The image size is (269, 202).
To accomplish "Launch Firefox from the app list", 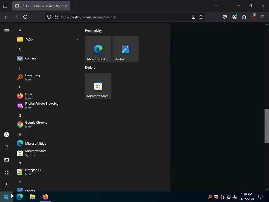I will [48, 96].
